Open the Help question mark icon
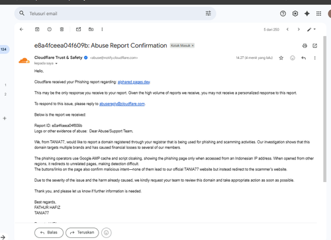This screenshot has height=240, width=331. 283,14
